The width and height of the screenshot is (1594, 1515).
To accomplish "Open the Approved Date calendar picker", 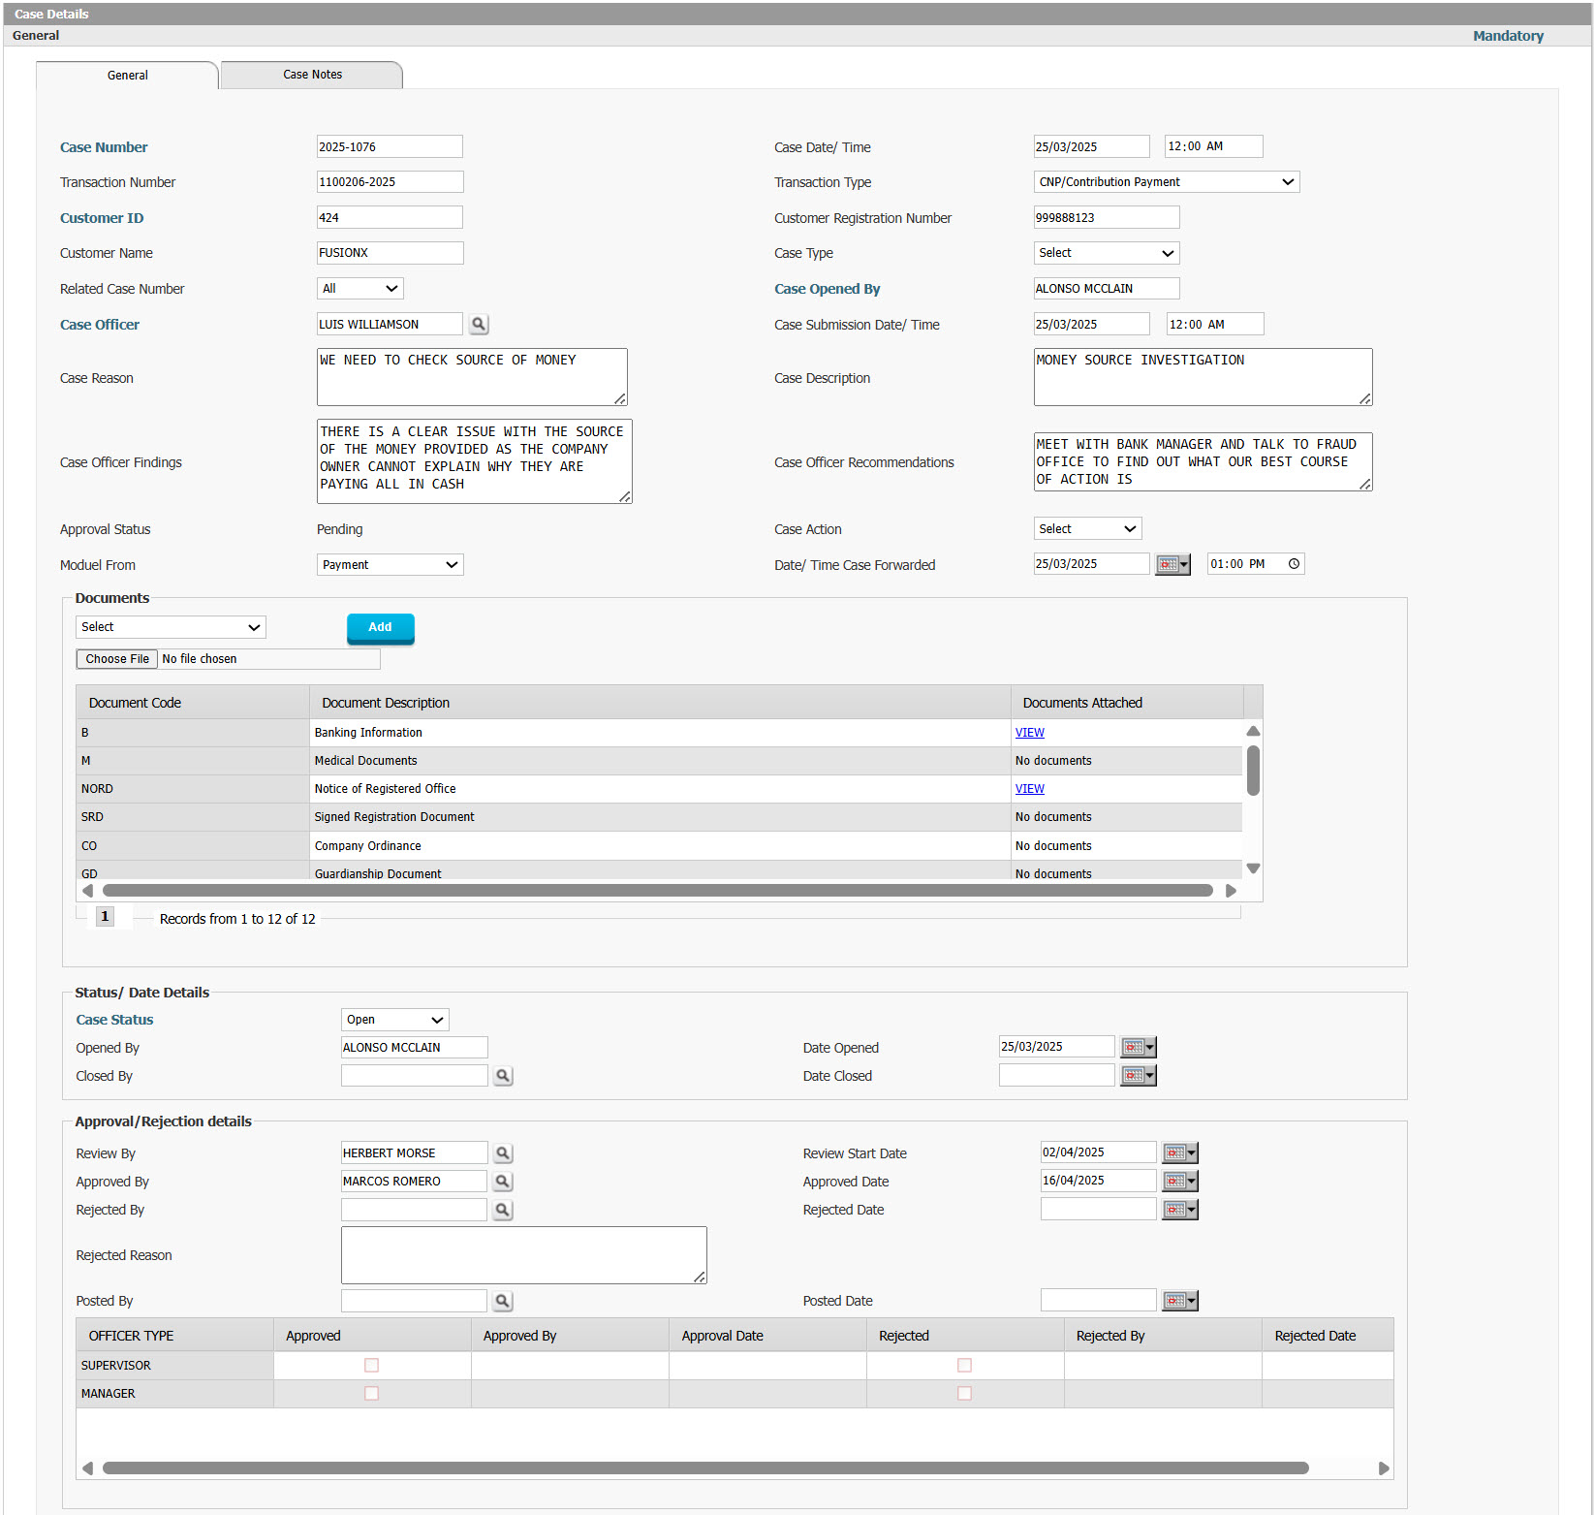I will click(x=1179, y=1182).
